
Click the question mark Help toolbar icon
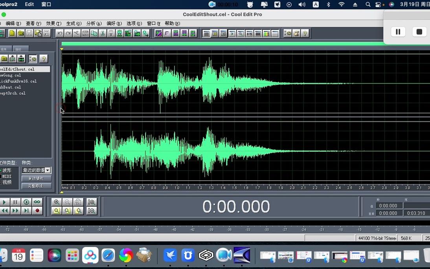[305, 33]
